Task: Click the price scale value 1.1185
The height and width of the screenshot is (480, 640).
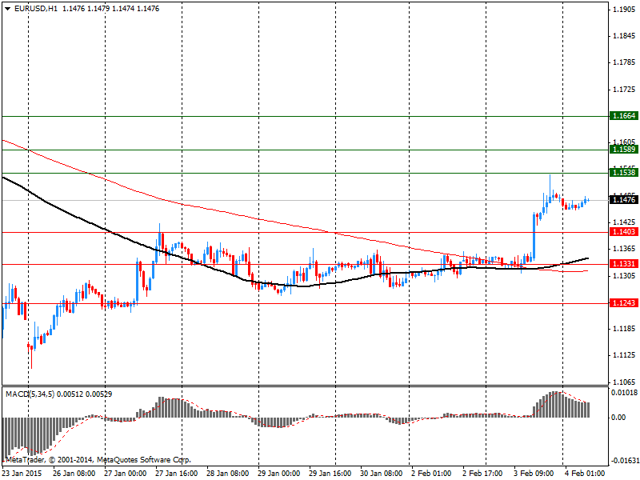Action: click(x=624, y=329)
